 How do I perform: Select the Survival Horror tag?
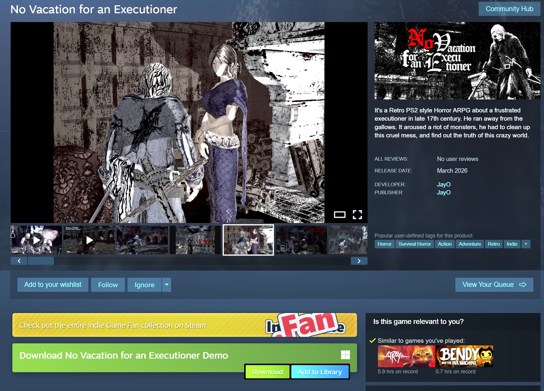(x=415, y=244)
